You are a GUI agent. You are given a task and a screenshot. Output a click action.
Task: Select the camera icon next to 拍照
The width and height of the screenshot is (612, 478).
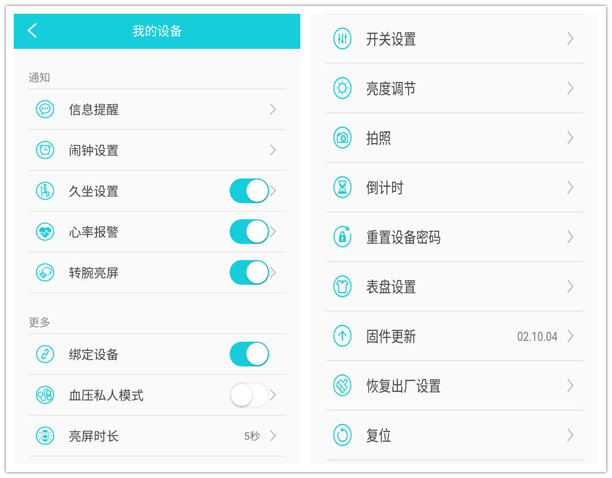pos(341,138)
